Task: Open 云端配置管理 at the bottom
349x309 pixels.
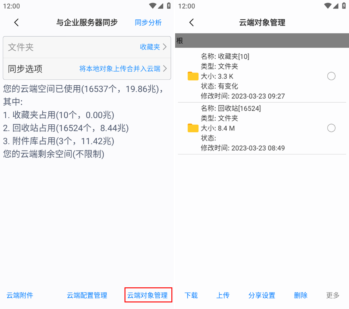Action: point(87,295)
